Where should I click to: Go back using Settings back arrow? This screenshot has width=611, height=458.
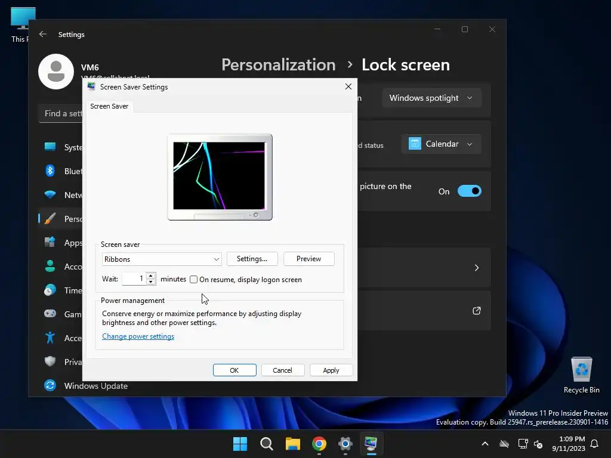click(43, 34)
